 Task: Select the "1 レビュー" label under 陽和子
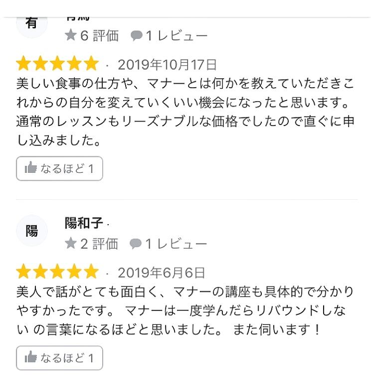(x=176, y=244)
